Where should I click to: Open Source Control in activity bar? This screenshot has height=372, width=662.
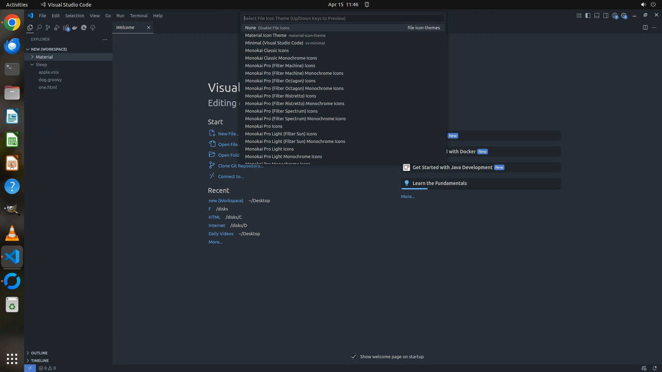[48, 28]
